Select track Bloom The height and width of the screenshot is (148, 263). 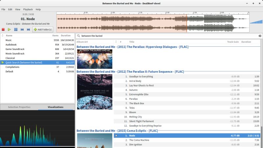point(187,112)
